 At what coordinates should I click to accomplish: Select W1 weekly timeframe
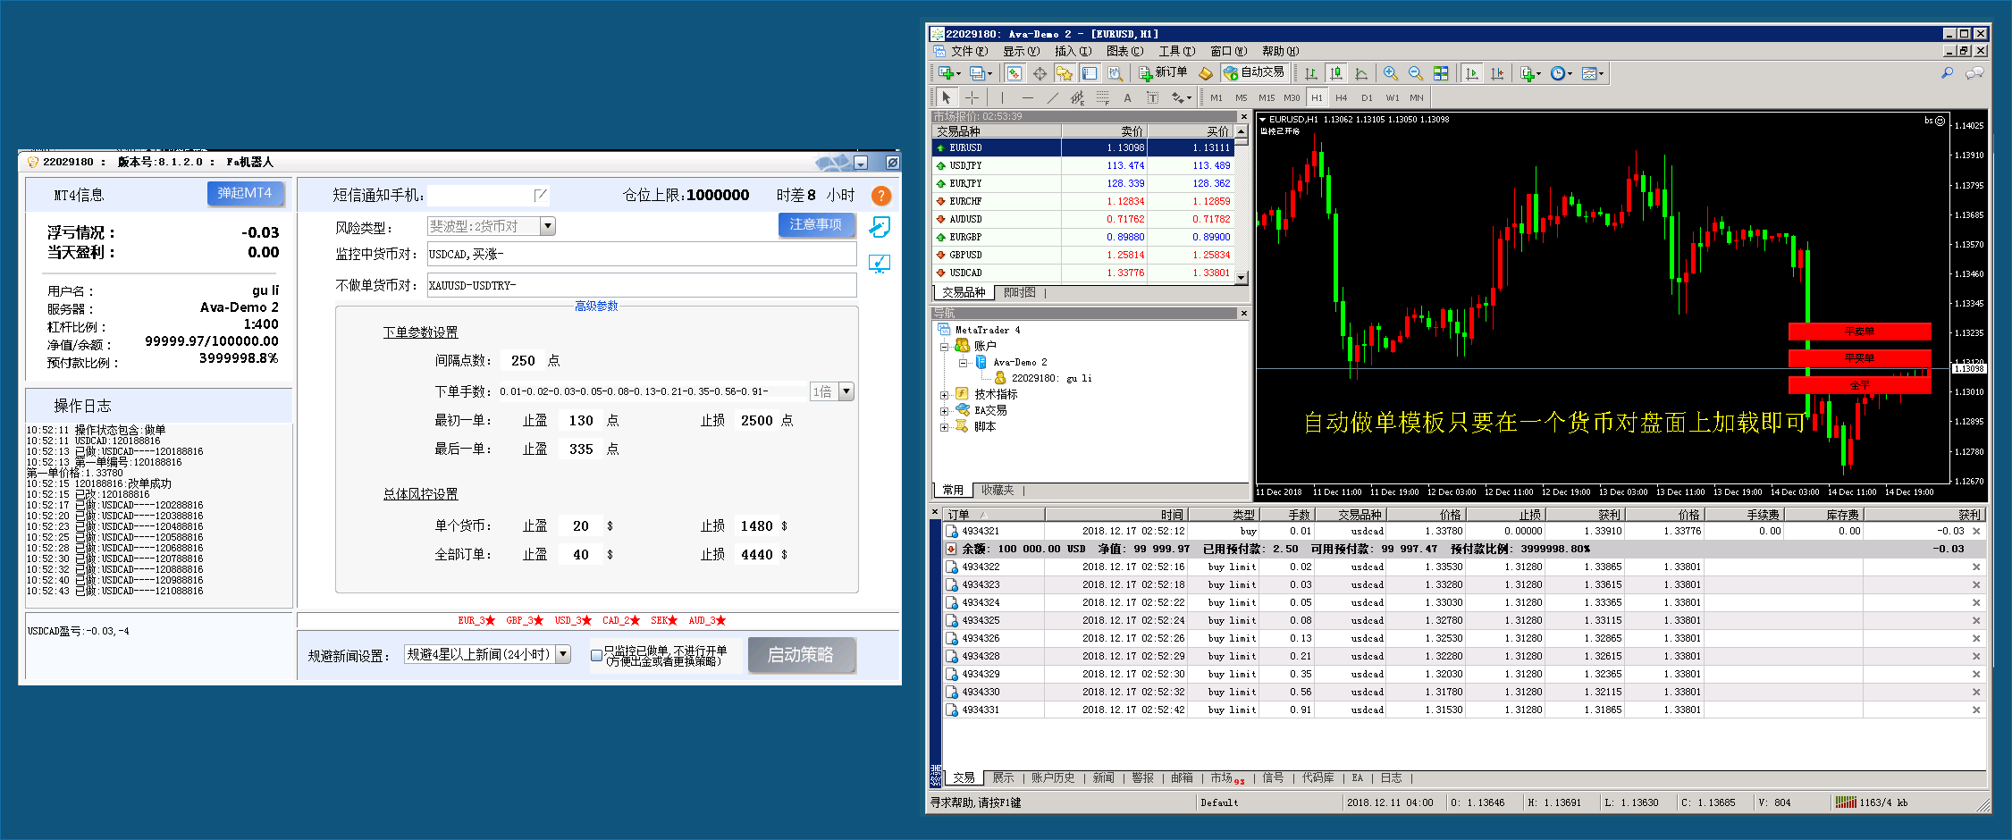[1393, 97]
